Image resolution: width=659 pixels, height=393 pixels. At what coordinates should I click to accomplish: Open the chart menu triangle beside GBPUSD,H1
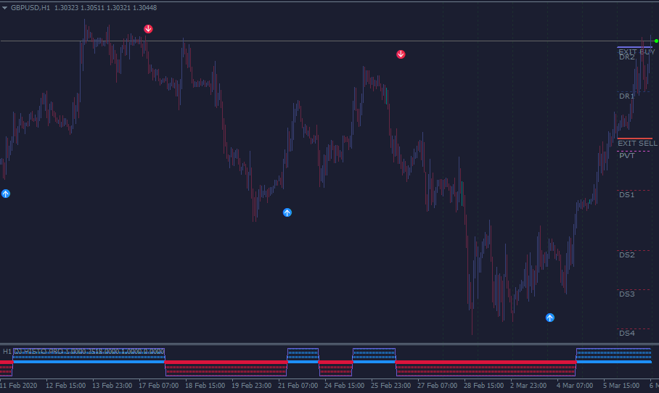point(5,7)
